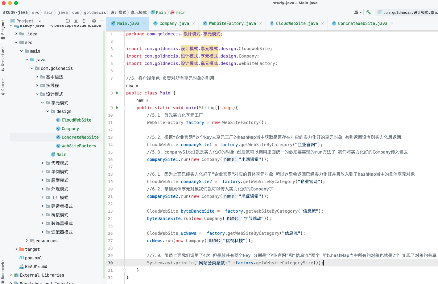
Task: Switch to the WebSiteFactory.java tab
Action: (232, 23)
